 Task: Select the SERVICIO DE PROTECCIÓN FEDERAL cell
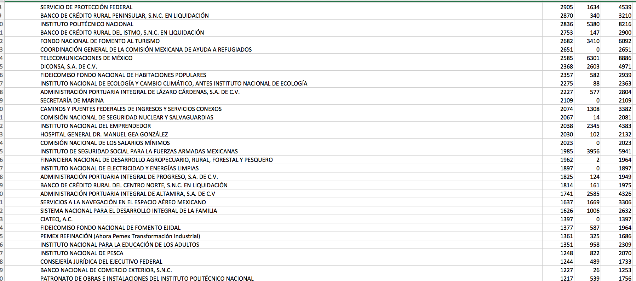[86, 7]
